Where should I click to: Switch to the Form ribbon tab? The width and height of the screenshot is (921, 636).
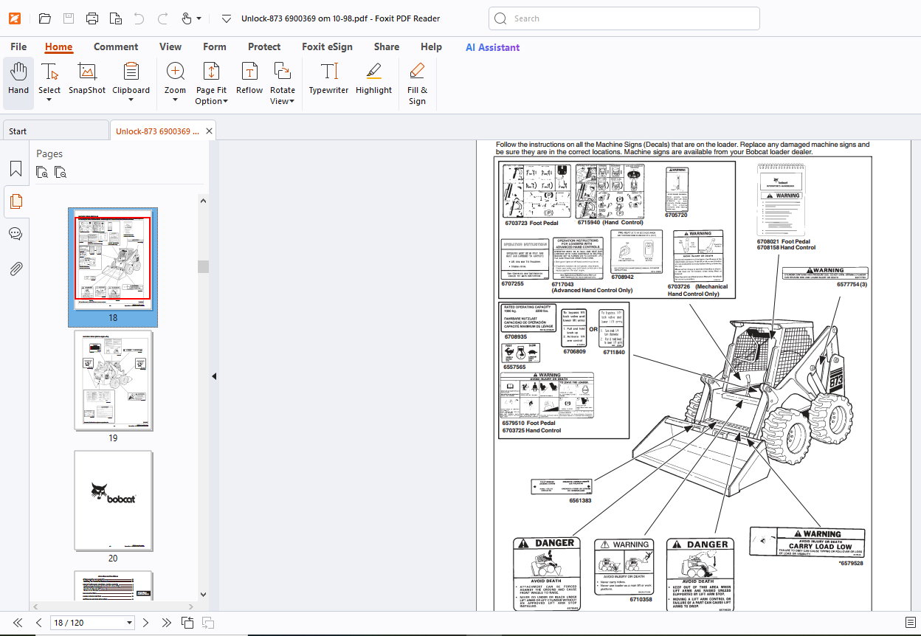[215, 46]
